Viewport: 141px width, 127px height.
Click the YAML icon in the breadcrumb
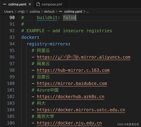[x=61, y=11]
